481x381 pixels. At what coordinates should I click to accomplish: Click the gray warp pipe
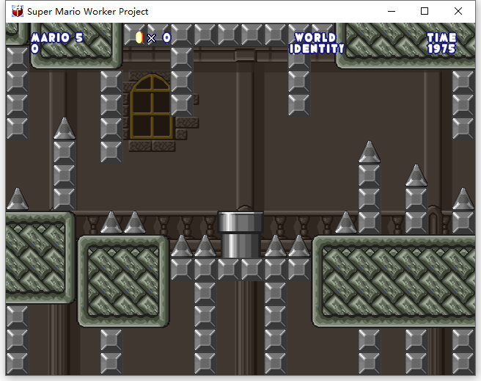(240, 235)
